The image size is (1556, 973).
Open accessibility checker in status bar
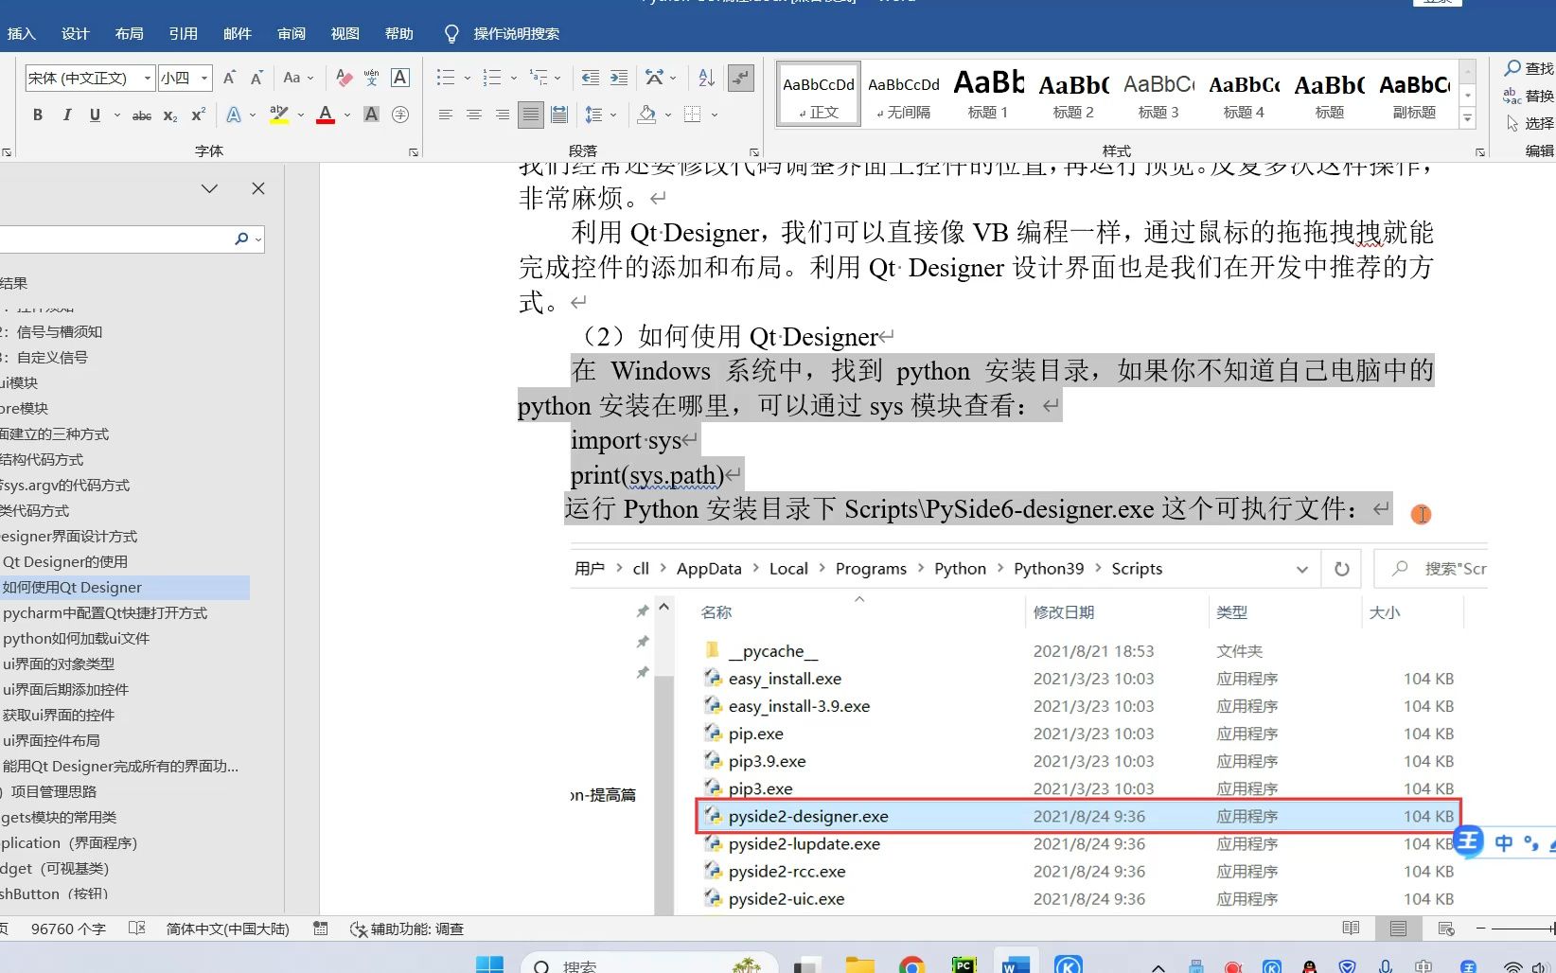pos(407,929)
